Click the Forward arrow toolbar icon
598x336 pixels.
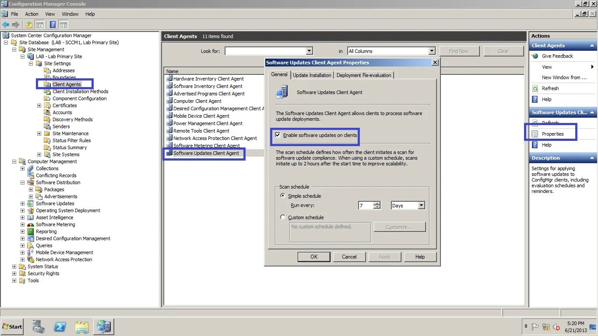point(16,24)
